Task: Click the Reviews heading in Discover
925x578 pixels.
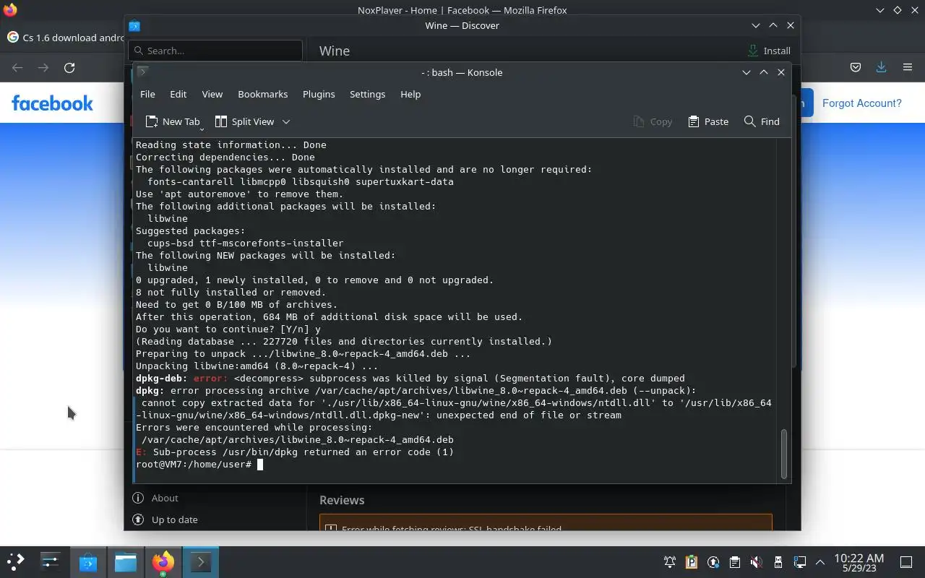Action: [x=342, y=500]
